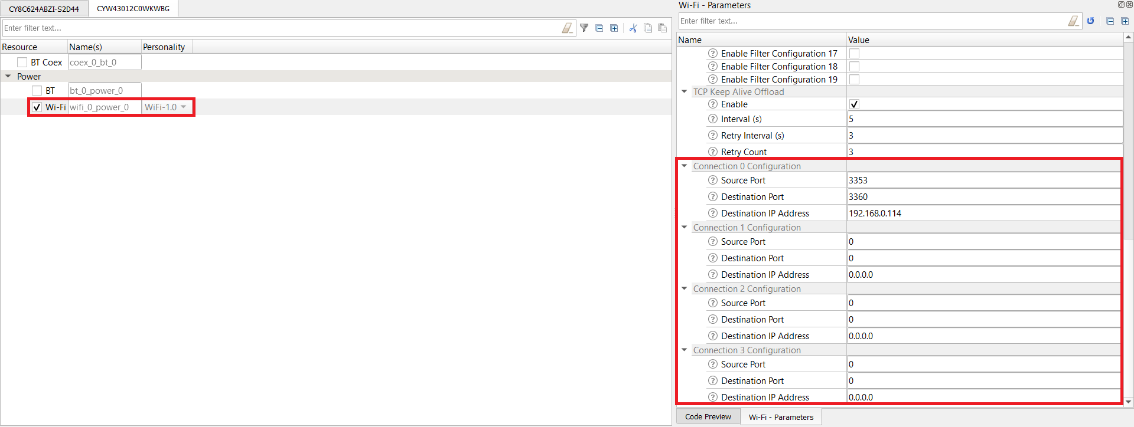This screenshot has width=1134, height=427.
Task: Uncheck the Wi-Fi power resource
Action: pyautogui.click(x=37, y=107)
